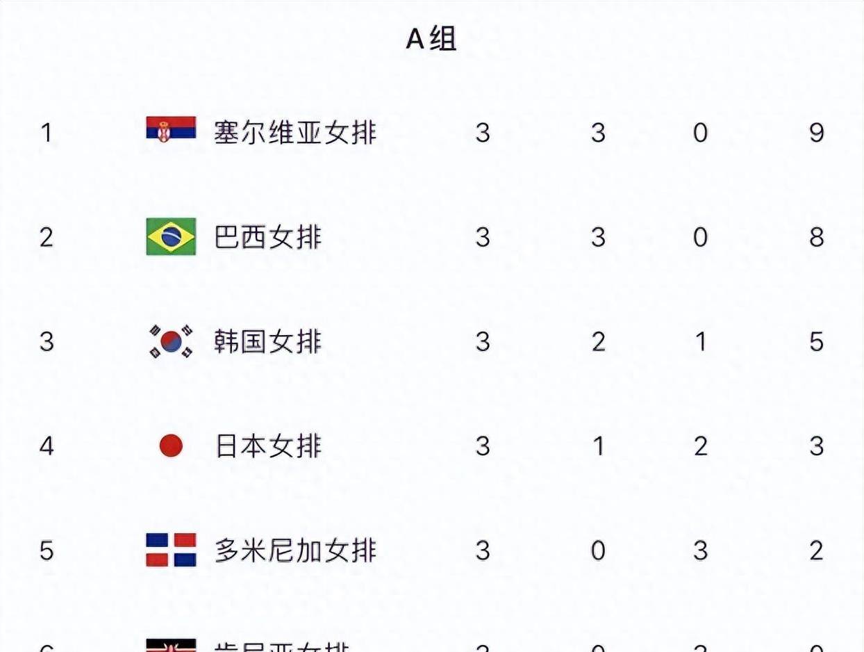Click South Korea's 5 points value
The image size is (864, 652).
click(816, 342)
